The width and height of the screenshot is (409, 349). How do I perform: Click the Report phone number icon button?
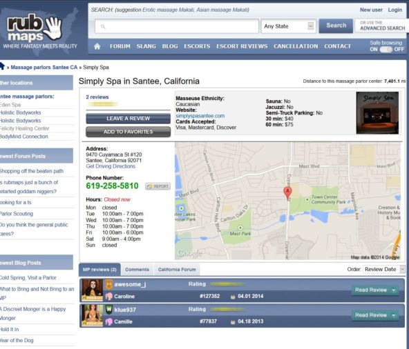[158, 186]
